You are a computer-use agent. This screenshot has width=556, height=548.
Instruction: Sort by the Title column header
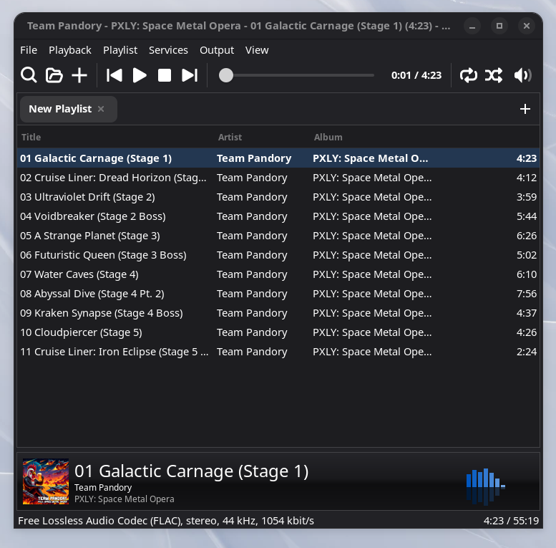point(31,137)
